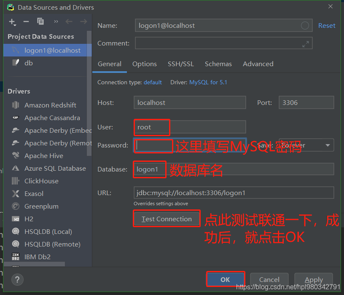Switch to Options tab
Screen dimensions: 344x295
(145, 64)
